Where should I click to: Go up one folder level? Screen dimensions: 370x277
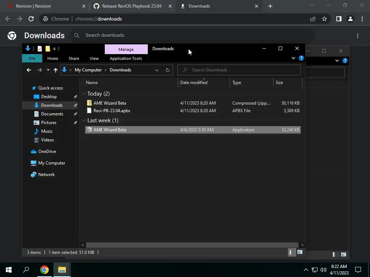click(55, 70)
